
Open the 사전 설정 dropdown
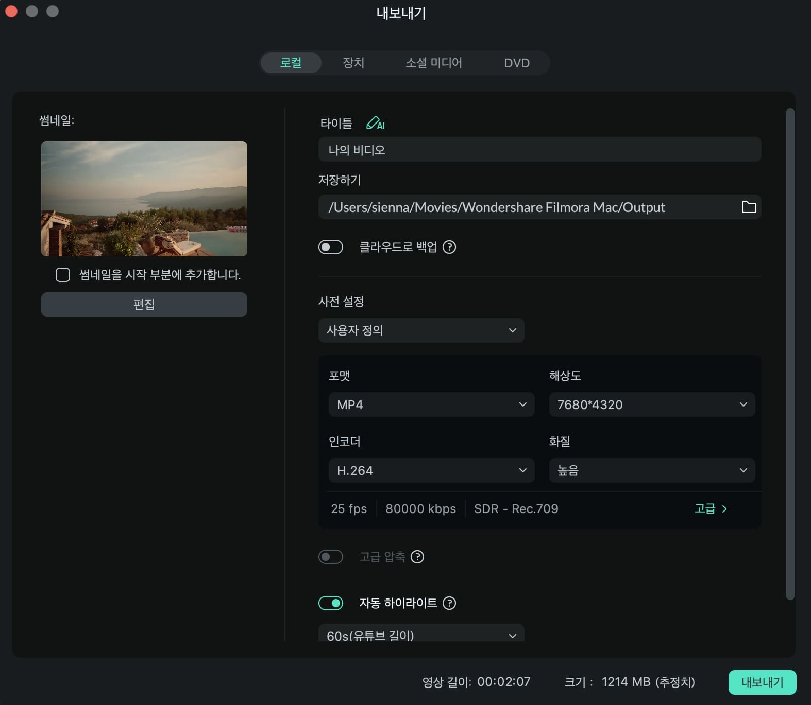(x=421, y=330)
